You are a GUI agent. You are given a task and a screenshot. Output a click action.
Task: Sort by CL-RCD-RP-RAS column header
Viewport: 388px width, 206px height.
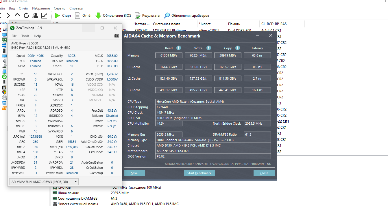[282, 24]
